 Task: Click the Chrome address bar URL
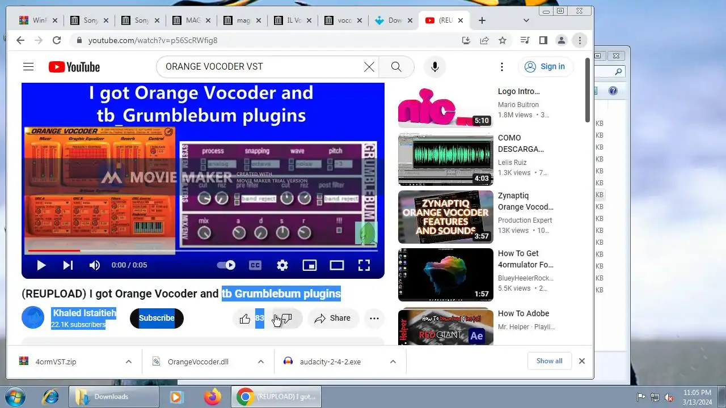pyautogui.click(x=153, y=40)
